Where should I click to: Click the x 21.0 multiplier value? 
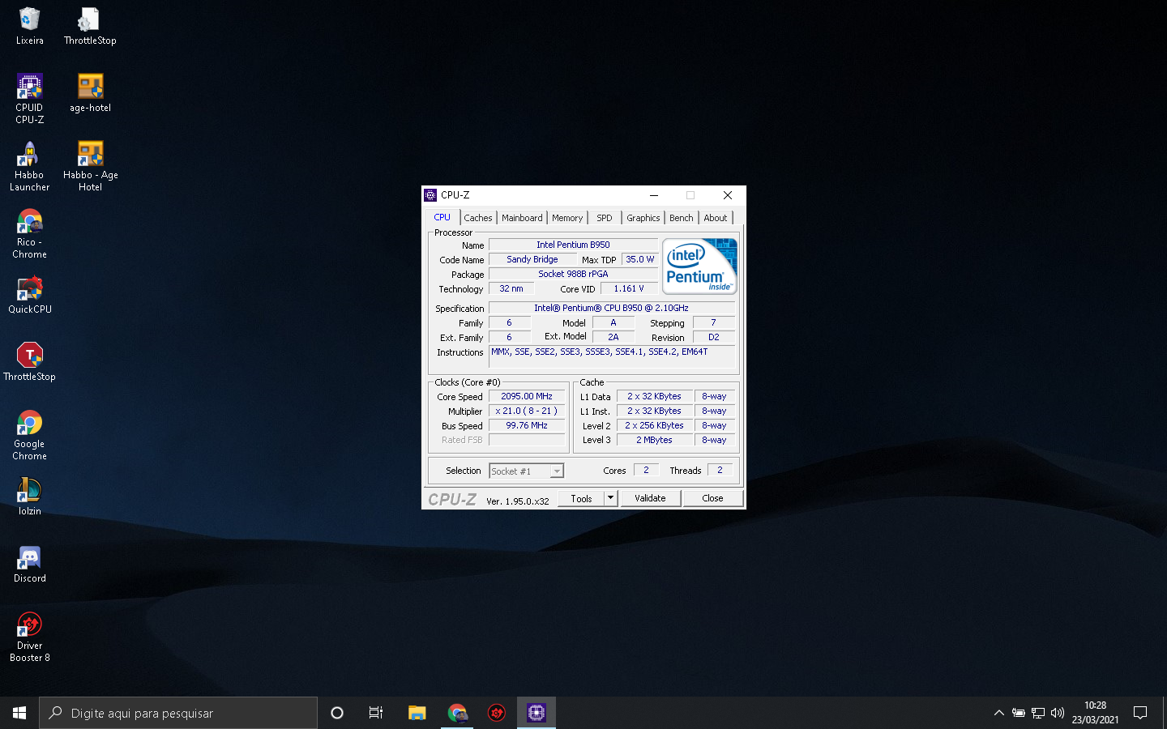pyautogui.click(x=527, y=411)
